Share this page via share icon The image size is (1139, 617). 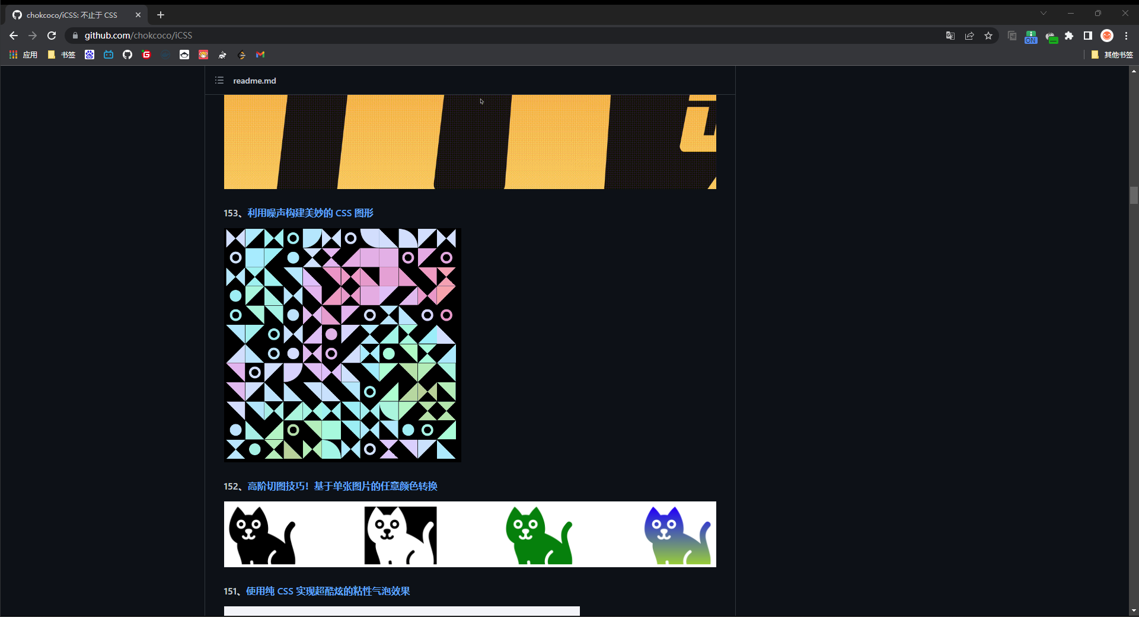[x=969, y=36]
